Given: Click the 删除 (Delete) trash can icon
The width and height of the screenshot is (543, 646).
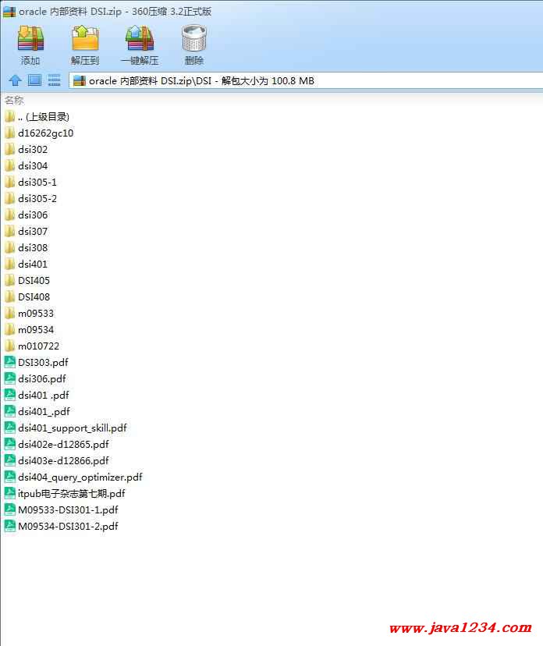Looking at the screenshot, I should point(194,38).
